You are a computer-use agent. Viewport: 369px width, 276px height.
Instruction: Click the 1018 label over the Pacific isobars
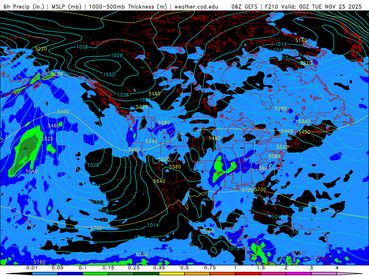click(103, 211)
